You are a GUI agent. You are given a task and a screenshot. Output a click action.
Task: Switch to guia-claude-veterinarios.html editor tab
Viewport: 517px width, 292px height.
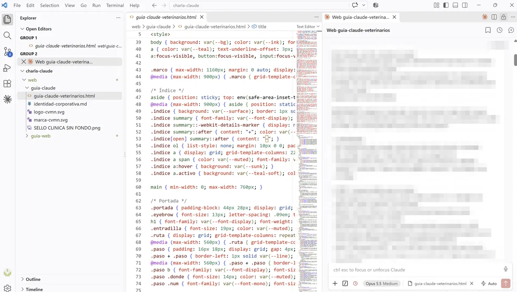166,17
